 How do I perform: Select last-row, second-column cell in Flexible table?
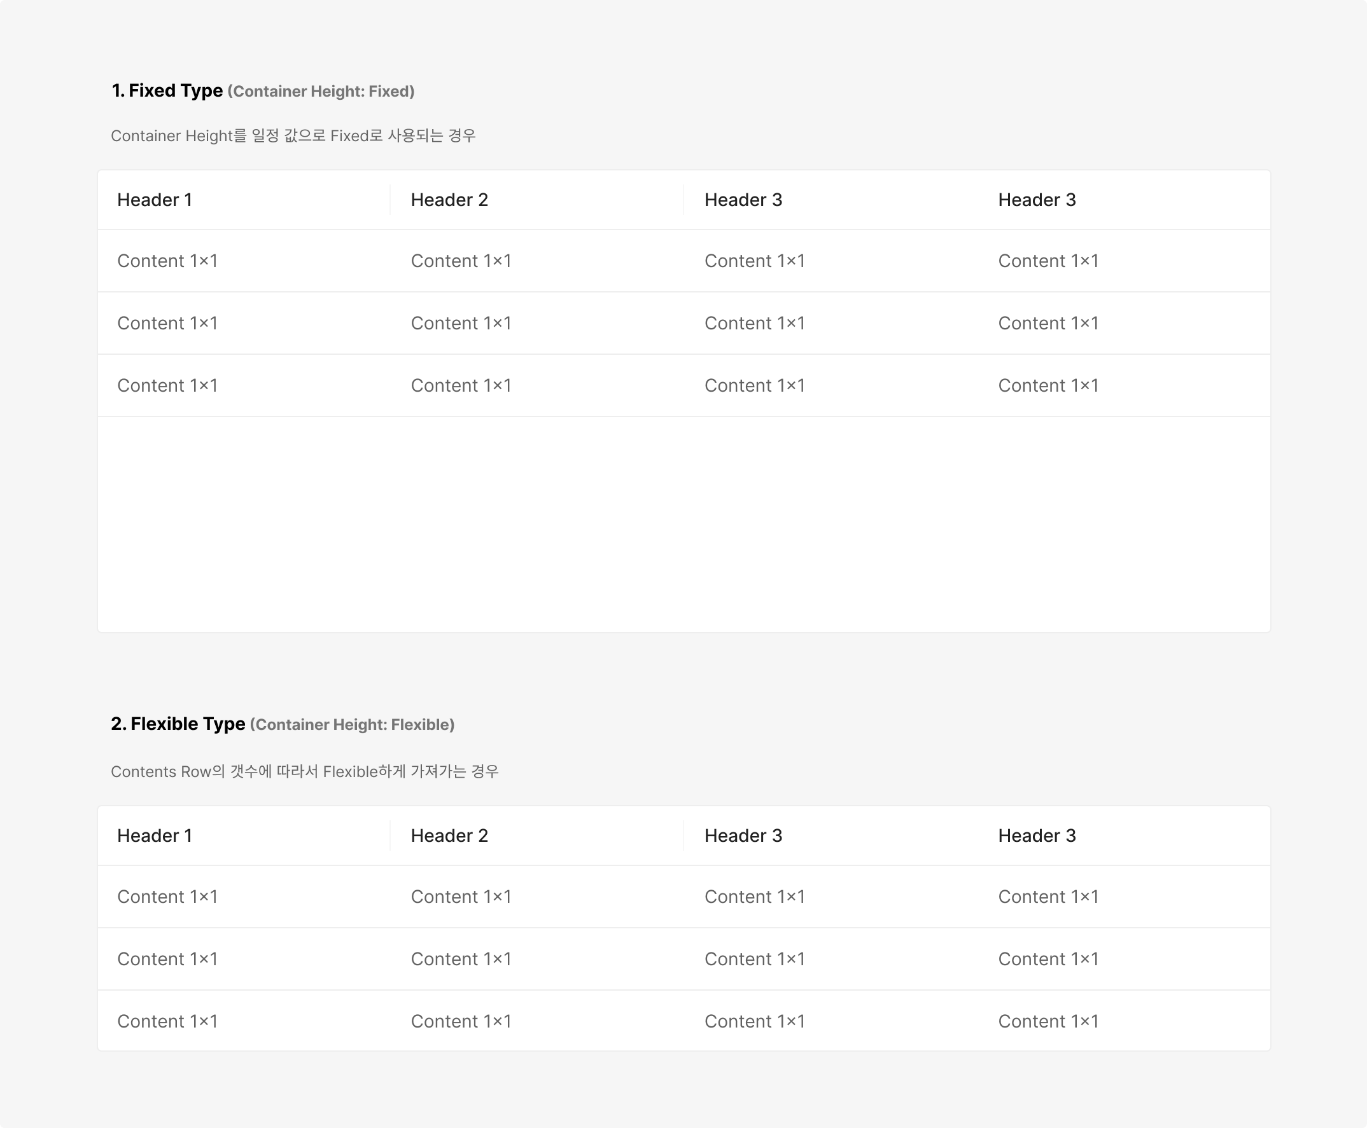tap(461, 1021)
